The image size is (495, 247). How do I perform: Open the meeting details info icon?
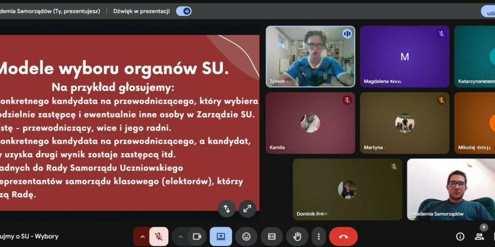click(x=460, y=236)
